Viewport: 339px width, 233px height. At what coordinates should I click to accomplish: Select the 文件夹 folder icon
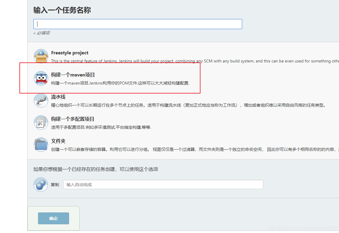[41, 145]
